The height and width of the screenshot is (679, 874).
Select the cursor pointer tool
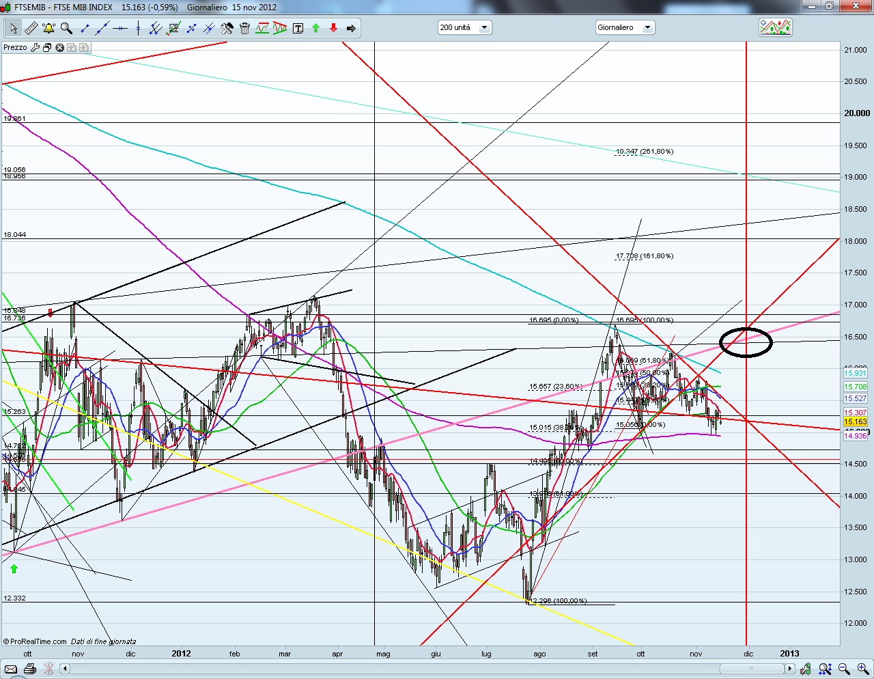tap(14, 28)
